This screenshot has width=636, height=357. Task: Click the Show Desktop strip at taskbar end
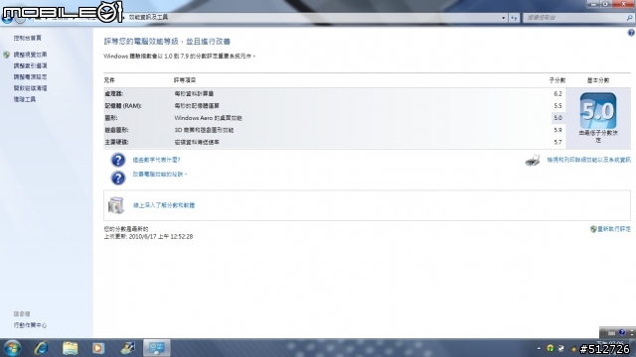[x=634, y=348]
